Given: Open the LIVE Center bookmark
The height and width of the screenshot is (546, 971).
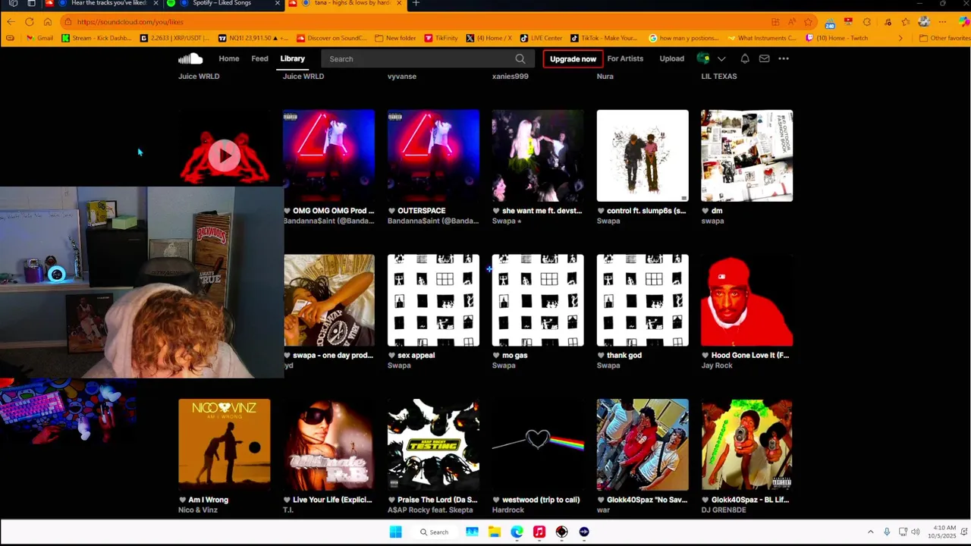Looking at the screenshot, I should point(541,38).
